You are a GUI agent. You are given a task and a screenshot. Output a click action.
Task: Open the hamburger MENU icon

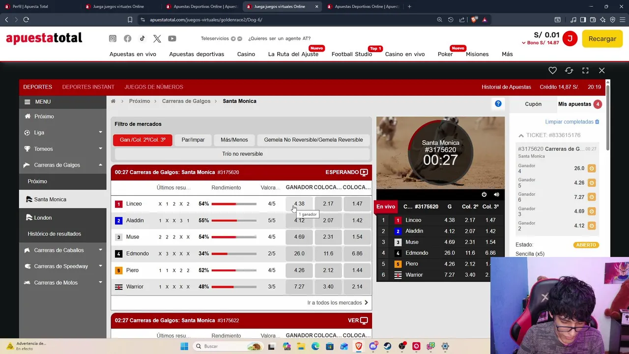tap(27, 102)
